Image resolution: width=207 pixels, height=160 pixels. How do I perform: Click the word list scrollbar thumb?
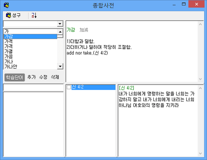60,36
